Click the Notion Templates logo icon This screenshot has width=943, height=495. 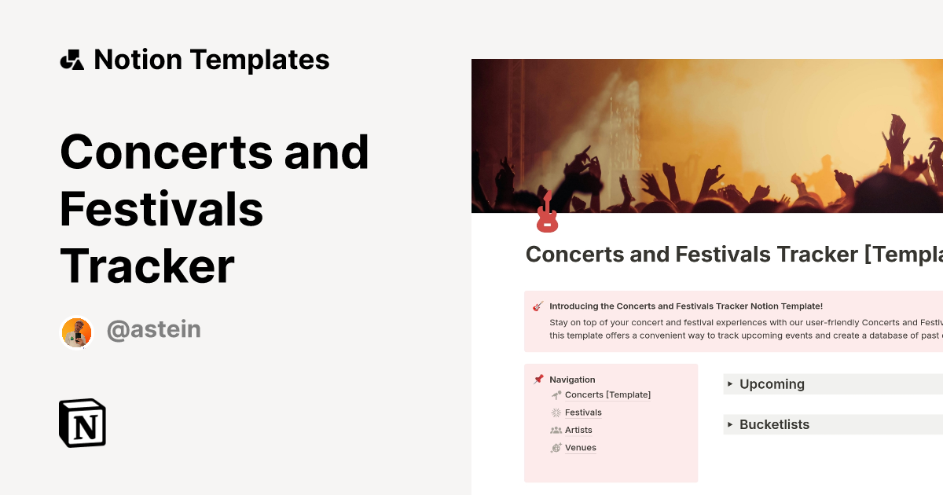(73, 59)
